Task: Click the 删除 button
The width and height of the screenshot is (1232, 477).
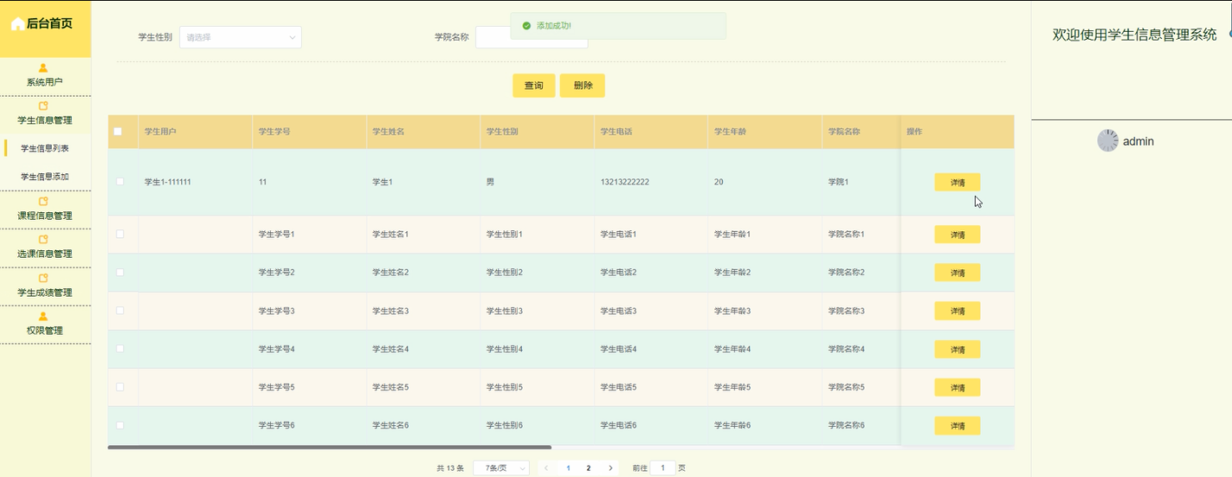Action: 582,85
